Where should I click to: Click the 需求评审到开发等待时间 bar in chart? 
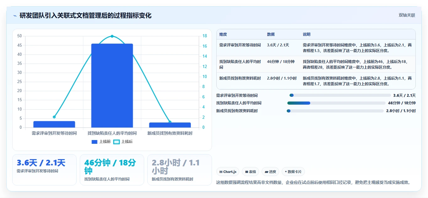(x=54, y=124)
